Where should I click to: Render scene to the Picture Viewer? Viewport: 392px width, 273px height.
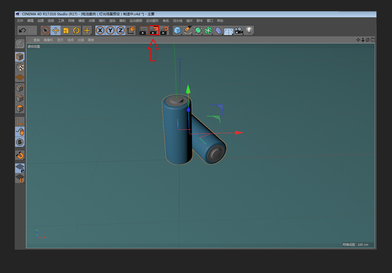click(154, 30)
